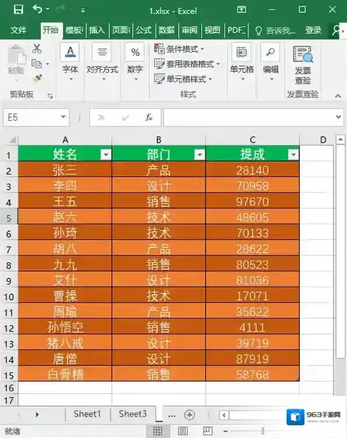Open the 文件 menu

click(19, 30)
